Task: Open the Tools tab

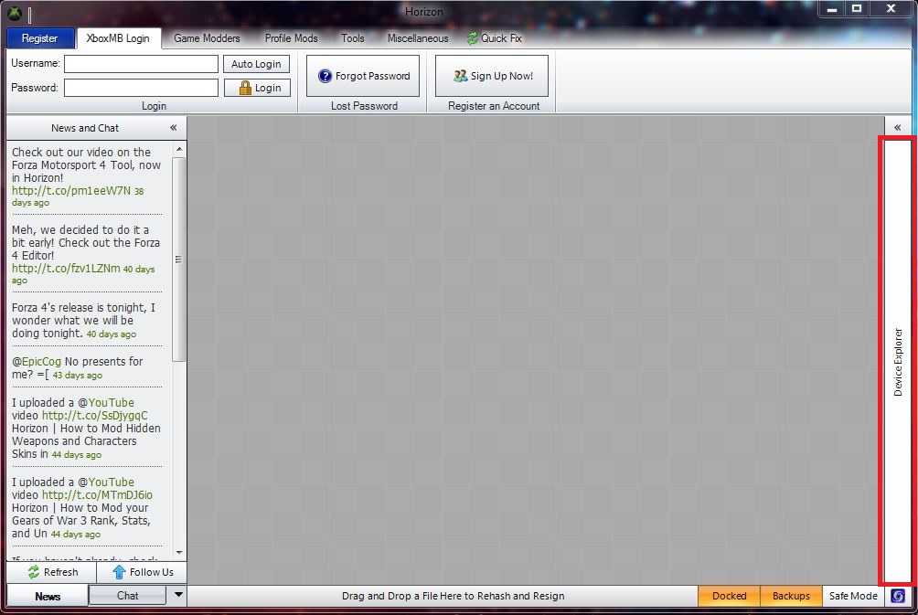Action: (x=352, y=38)
